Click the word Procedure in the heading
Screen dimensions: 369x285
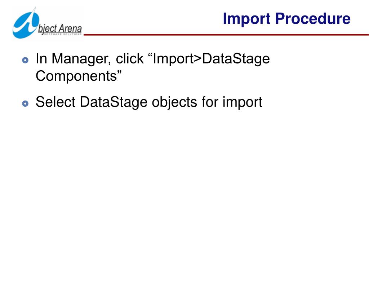coord(313,19)
